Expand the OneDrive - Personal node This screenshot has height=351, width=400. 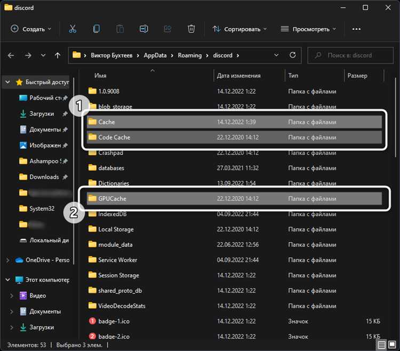pyautogui.click(x=7, y=260)
